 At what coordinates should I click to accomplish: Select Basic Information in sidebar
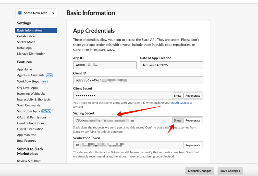pyautogui.click(x=29, y=30)
